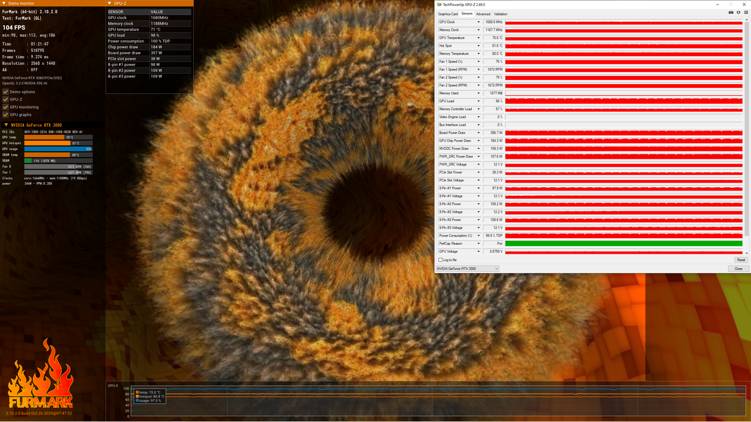
Task: Open the Fan 1 Speed (%) dropdown
Action: tap(479, 62)
